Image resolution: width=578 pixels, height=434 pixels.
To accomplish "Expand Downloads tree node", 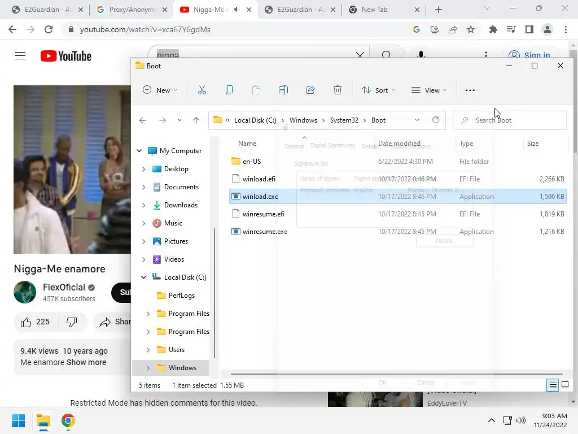I will 144,205.
